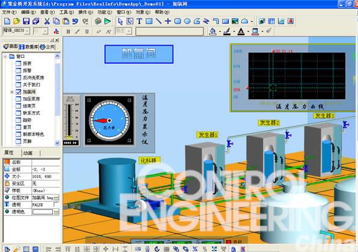This screenshot has height=252, width=358.
Task: Select the polyline zigzag tool
Action: [x=206, y=21]
